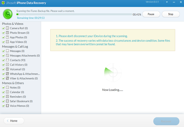Screen dimensions: 184x127
Task: Select the Call History clock icon
Action: [7, 65]
